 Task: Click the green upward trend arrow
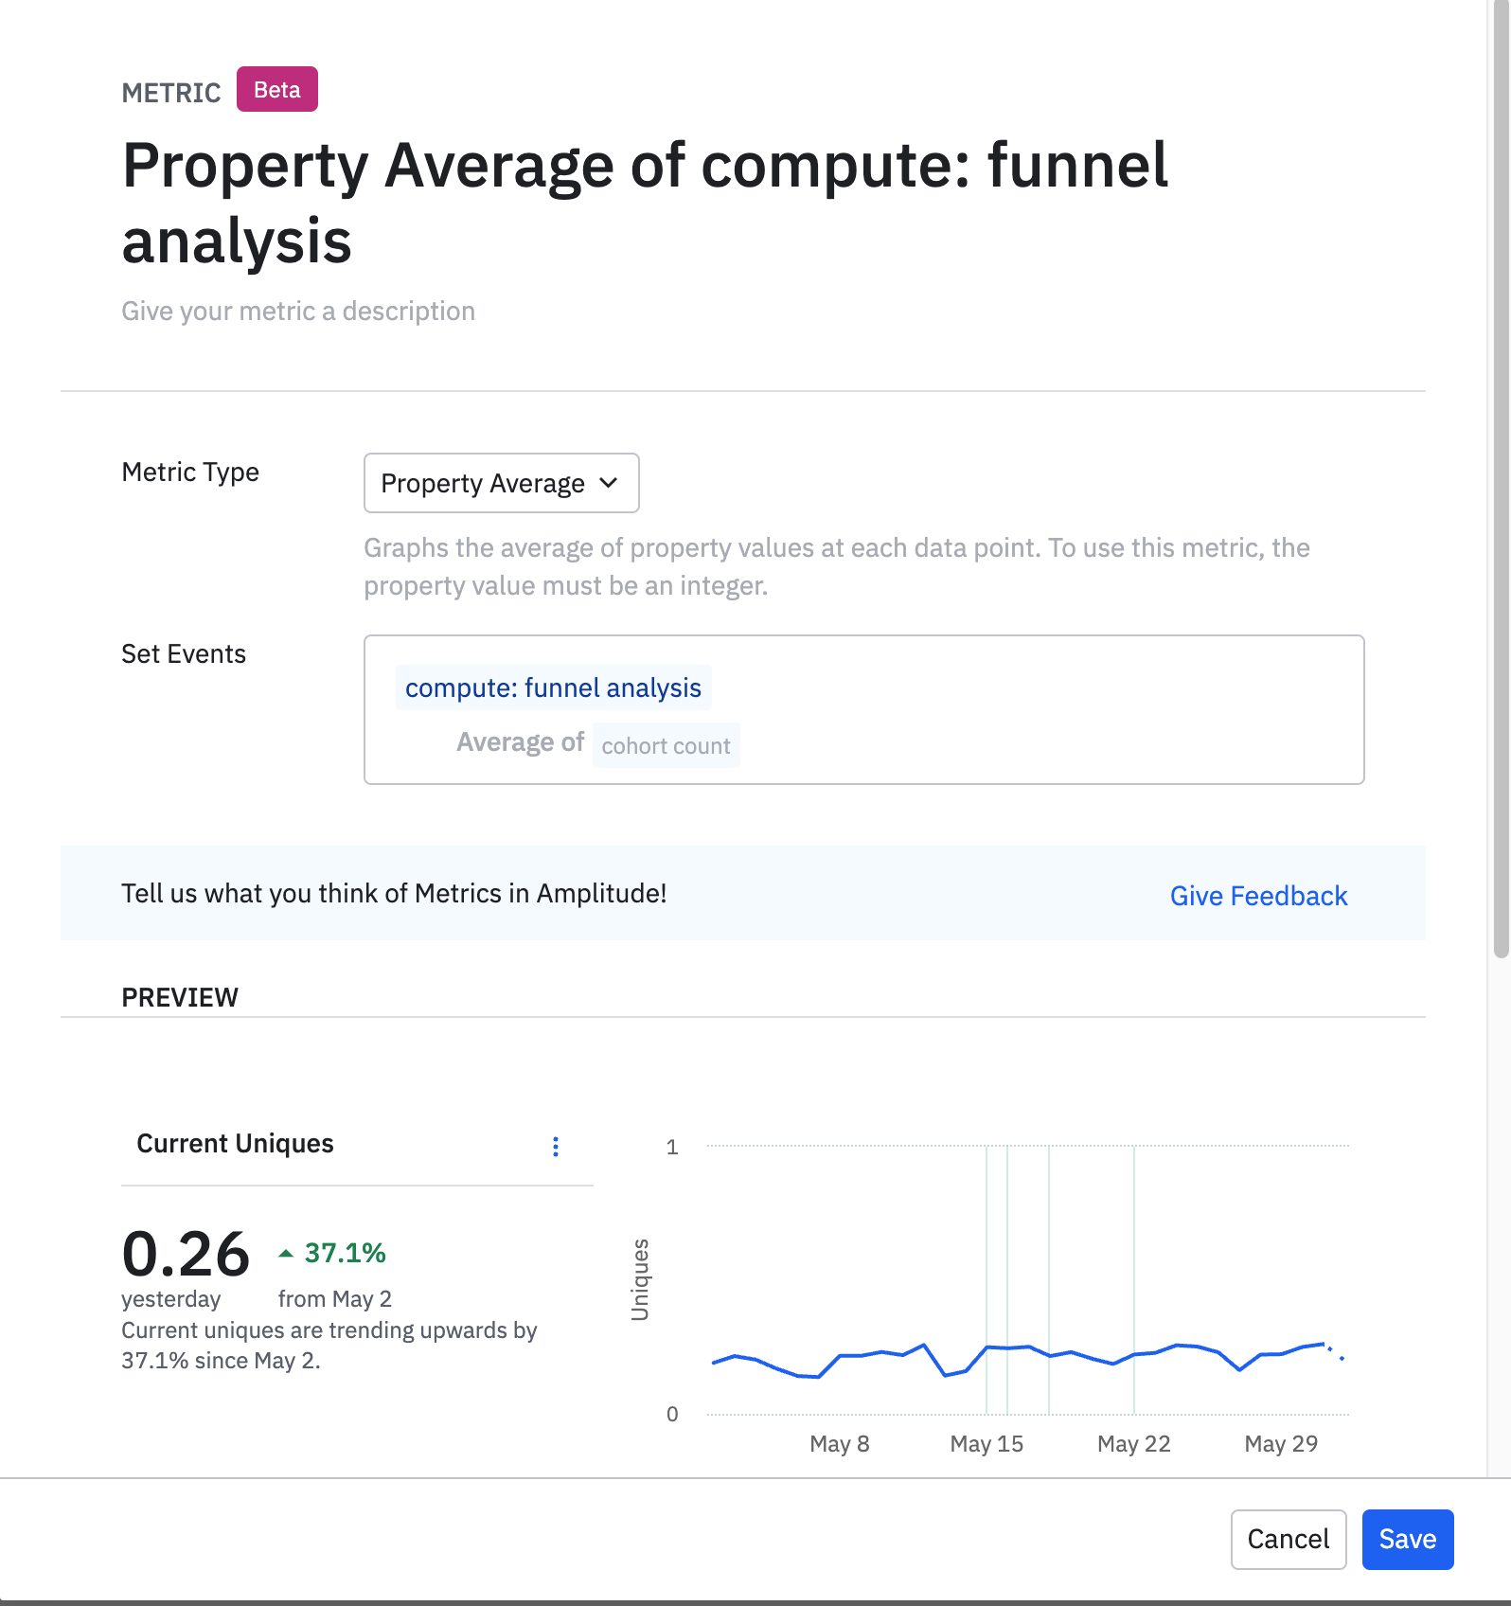286,1254
